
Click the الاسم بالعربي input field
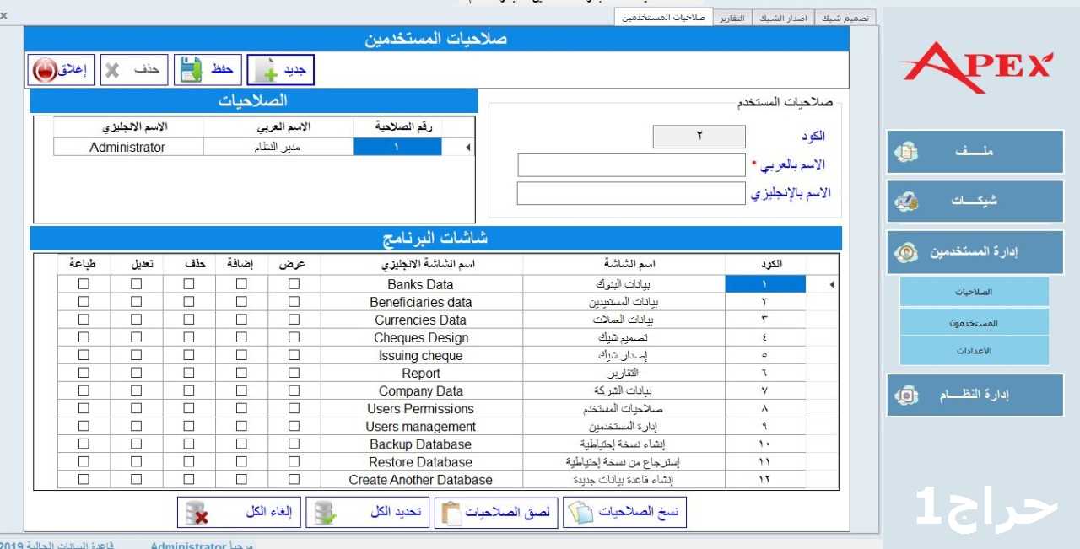click(631, 164)
